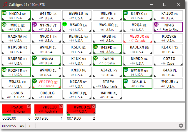
Task: Click the VE2TBQ Canada CQ tile
Action: (46, 83)
